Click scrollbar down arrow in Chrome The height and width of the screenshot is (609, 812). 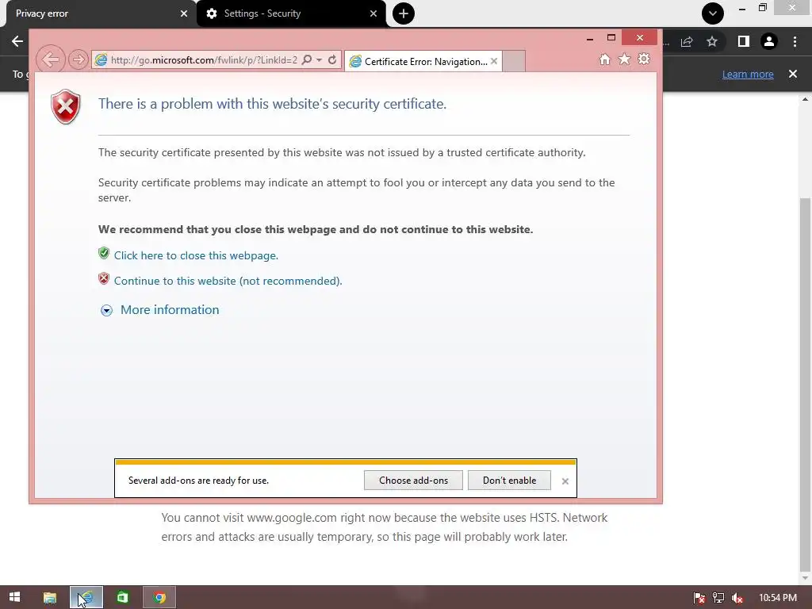point(806,578)
